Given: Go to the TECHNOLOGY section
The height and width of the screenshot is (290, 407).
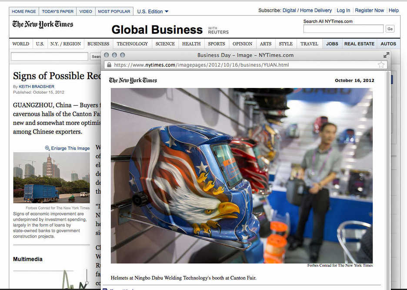Looking at the screenshot, I should [132, 44].
